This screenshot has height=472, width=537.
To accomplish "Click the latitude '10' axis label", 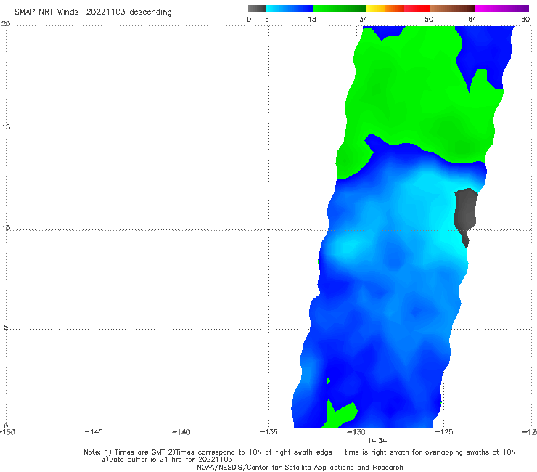I will (6, 227).
